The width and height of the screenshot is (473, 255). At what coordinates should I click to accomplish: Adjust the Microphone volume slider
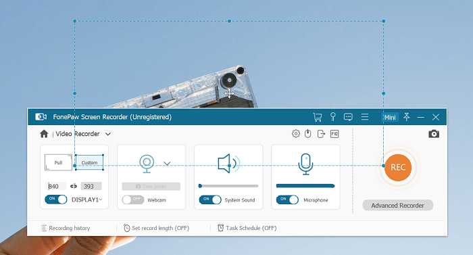[x=305, y=186]
